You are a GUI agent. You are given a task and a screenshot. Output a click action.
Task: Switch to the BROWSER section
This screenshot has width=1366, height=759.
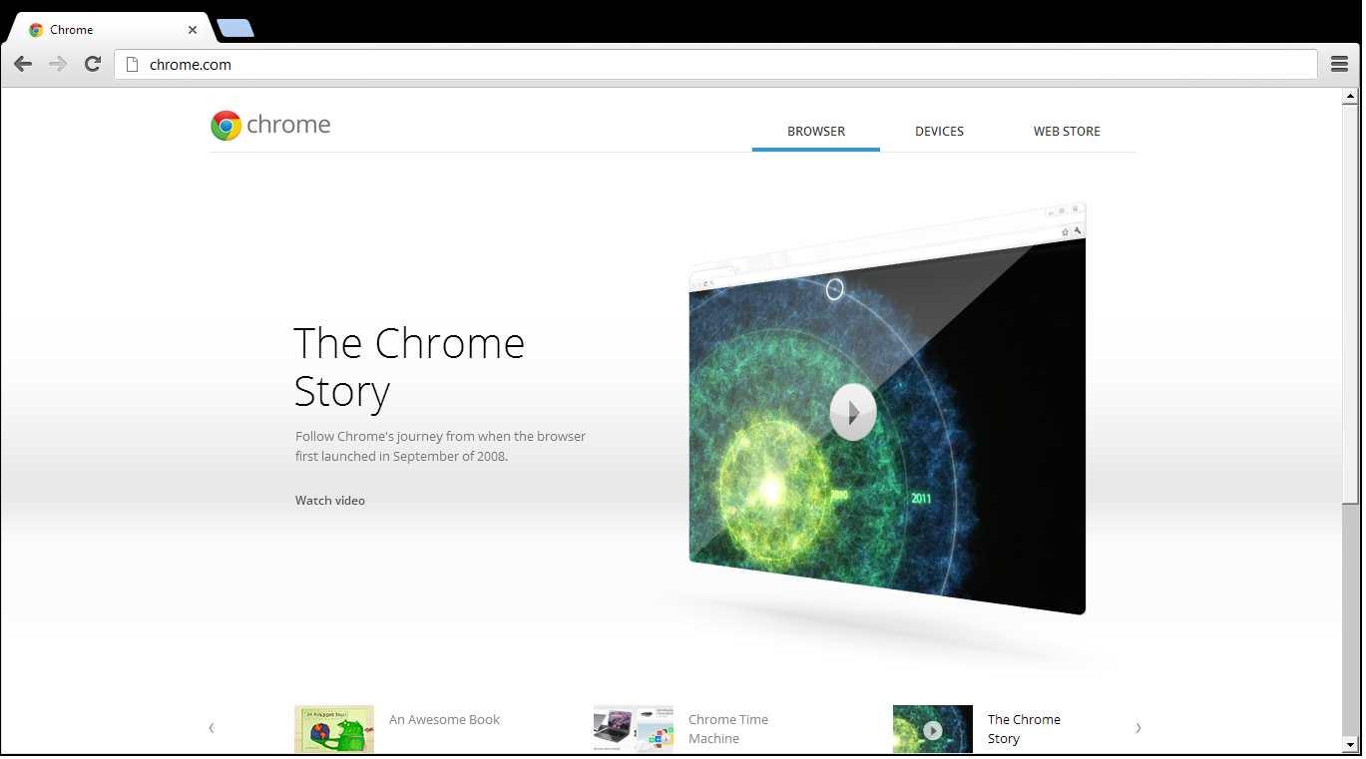[816, 132]
